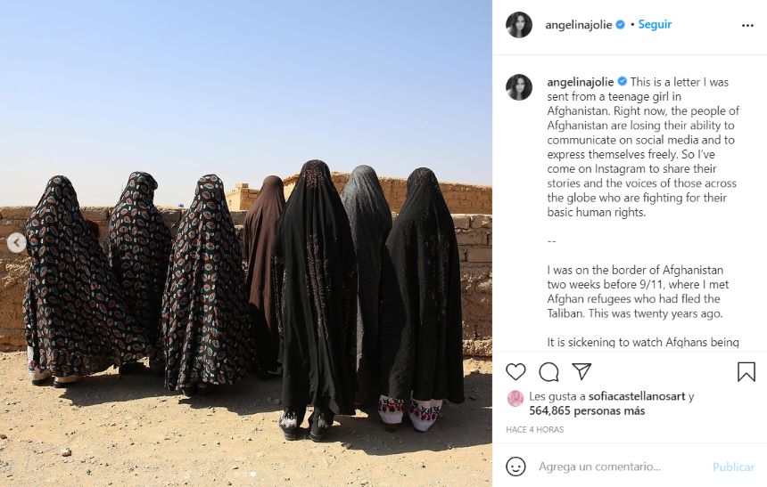Like the post with the heart icon

(515, 372)
